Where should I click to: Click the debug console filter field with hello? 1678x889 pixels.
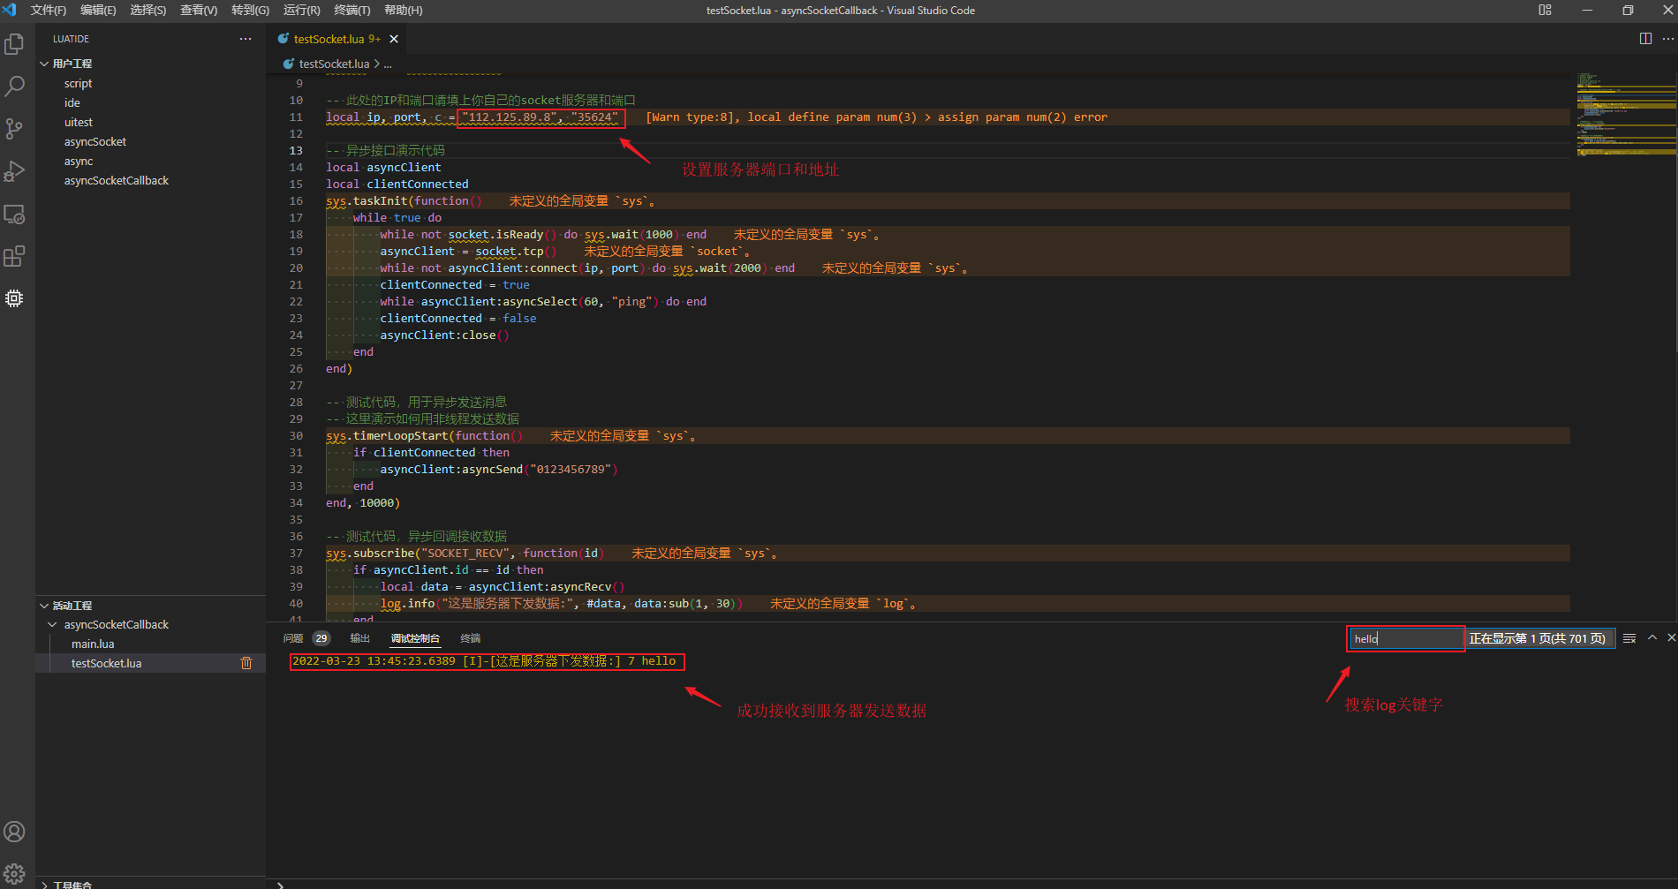pyautogui.click(x=1406, y=638)
